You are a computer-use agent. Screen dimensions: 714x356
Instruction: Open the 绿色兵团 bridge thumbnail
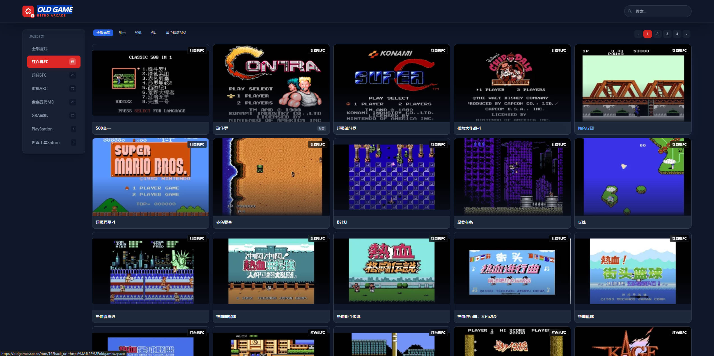(633, 83)
